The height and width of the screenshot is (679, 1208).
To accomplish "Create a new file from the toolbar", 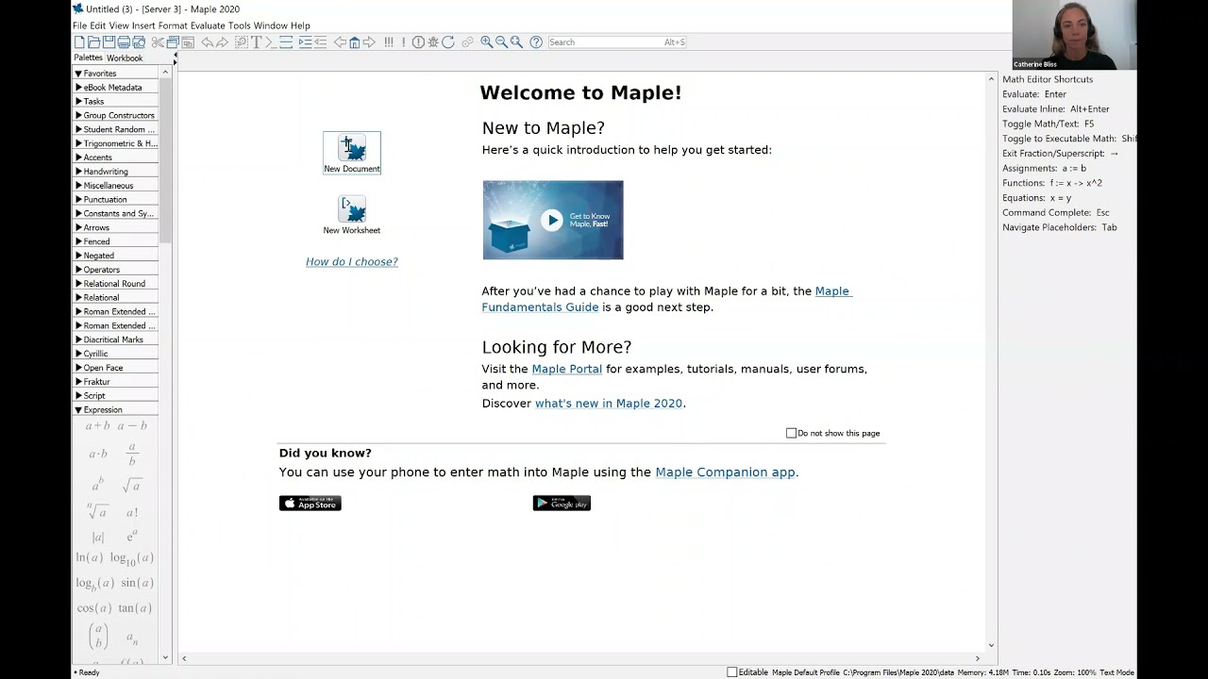I will coord(79,42).
